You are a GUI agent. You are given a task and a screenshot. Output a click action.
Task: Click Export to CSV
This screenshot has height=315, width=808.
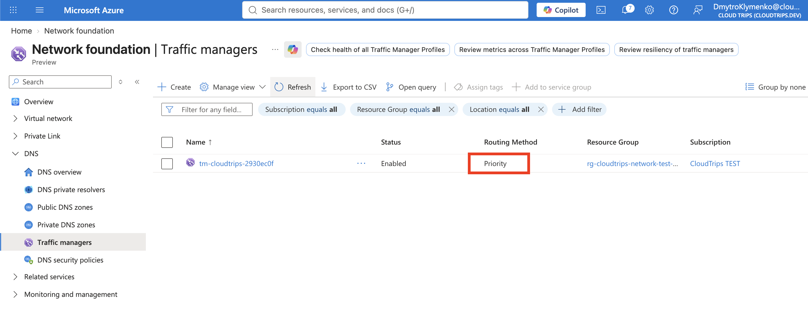pos(348,87)
